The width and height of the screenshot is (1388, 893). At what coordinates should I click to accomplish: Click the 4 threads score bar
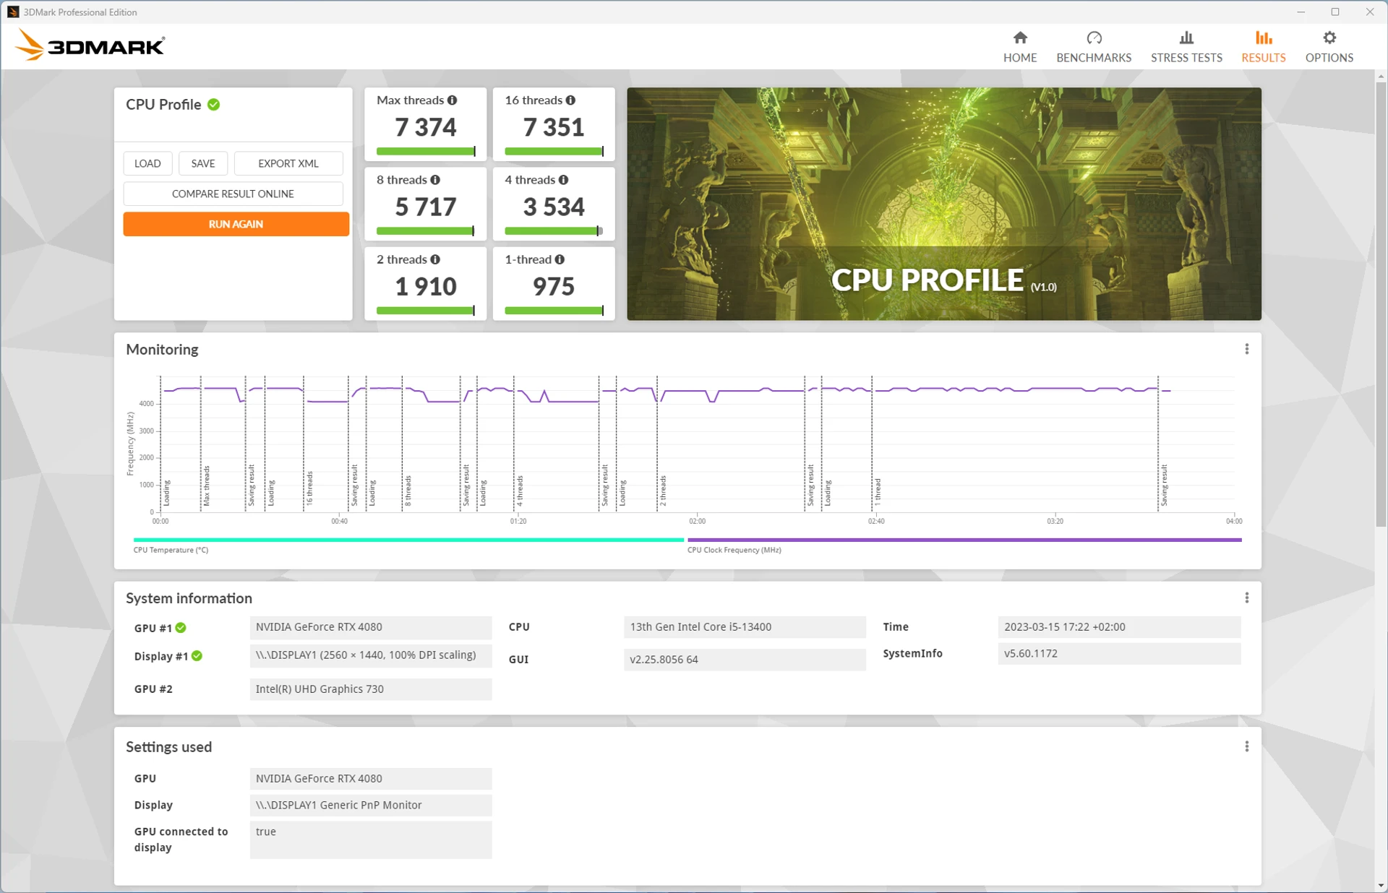[x=554, y=230]
